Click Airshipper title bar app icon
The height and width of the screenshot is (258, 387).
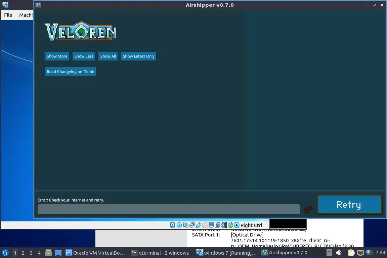point(38,5)
